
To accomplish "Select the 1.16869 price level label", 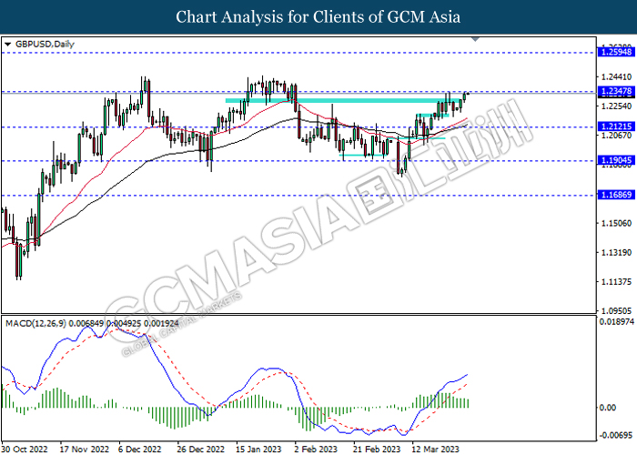I will (616, 195).
